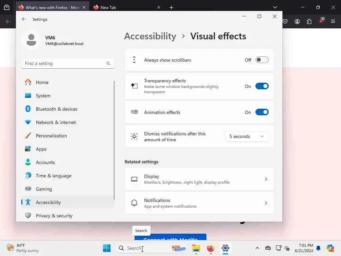Disable the Animation effects switch

pos(262,112)
